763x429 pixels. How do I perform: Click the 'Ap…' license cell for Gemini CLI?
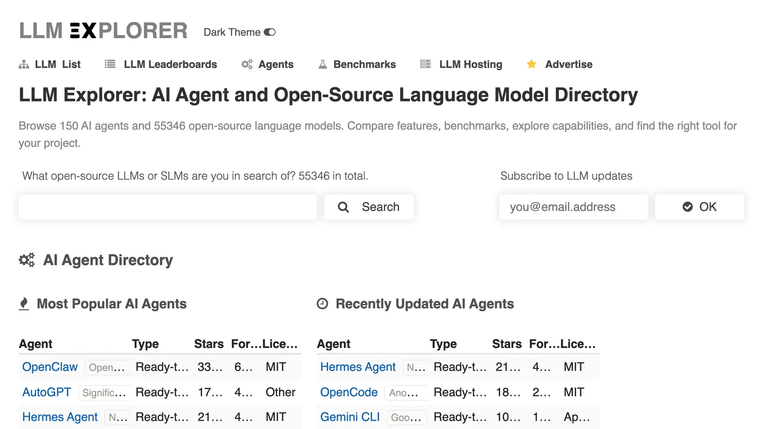point(577,417)
